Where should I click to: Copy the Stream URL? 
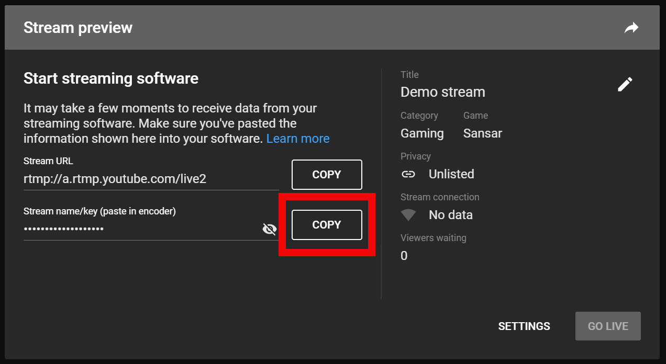327,175
